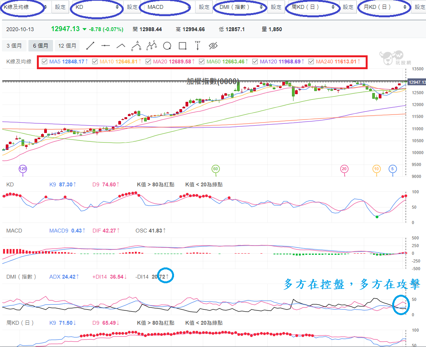Open the MACD indicator dropdown
Image resolution: width=426 pixels, height=347 pixels.
click(169, 7)
